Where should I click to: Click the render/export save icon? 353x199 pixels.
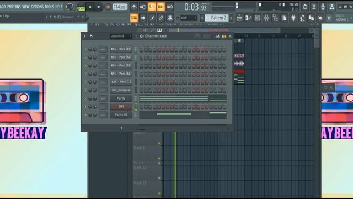tap(332, 7)
